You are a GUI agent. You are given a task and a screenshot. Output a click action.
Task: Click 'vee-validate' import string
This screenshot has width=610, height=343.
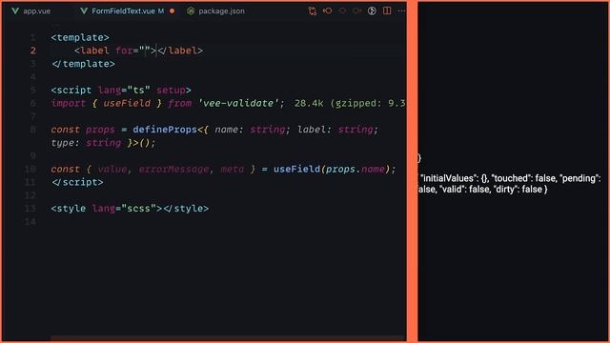tap(238, 103)
